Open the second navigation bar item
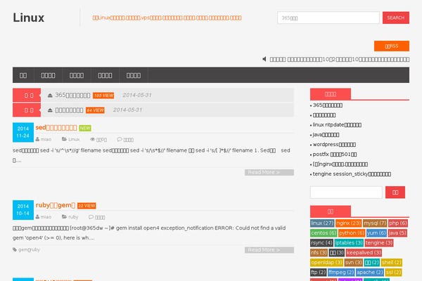The width and height of the screenshot is (422, 281). tap(48, 75)
